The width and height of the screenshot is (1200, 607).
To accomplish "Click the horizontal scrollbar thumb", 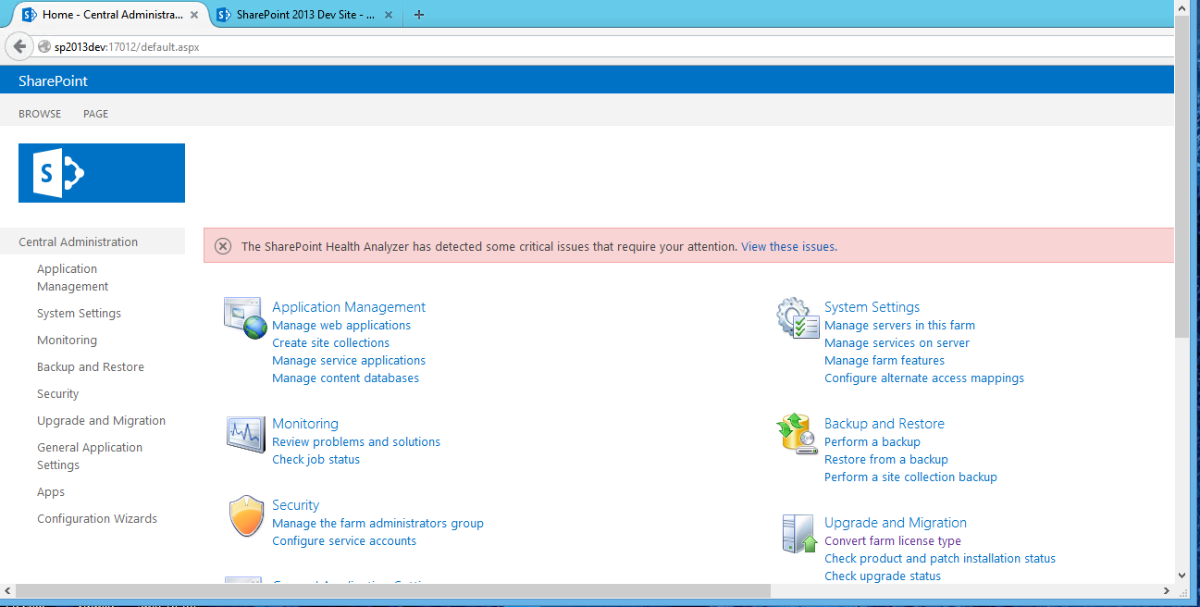I will 393,590.
